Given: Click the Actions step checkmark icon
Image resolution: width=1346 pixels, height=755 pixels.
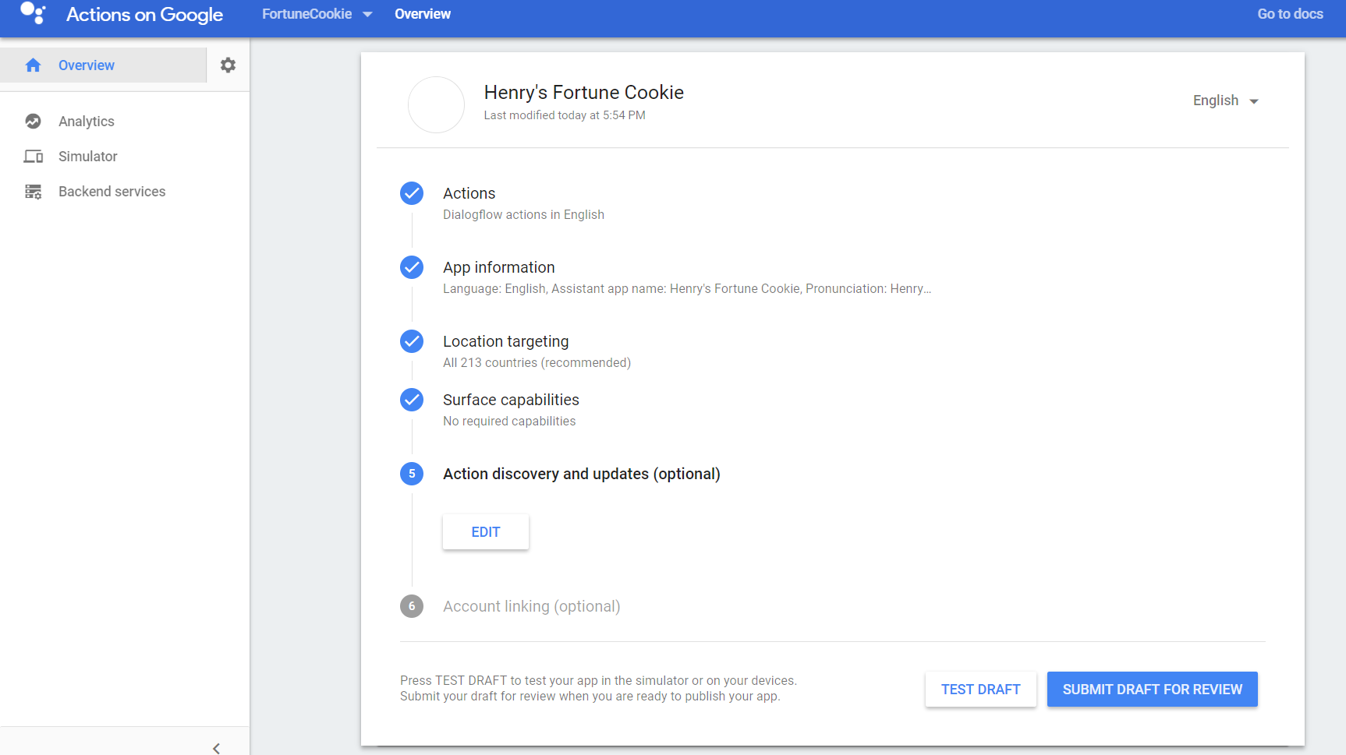Looking at the screenshot, I should click(x=412, y=193).
